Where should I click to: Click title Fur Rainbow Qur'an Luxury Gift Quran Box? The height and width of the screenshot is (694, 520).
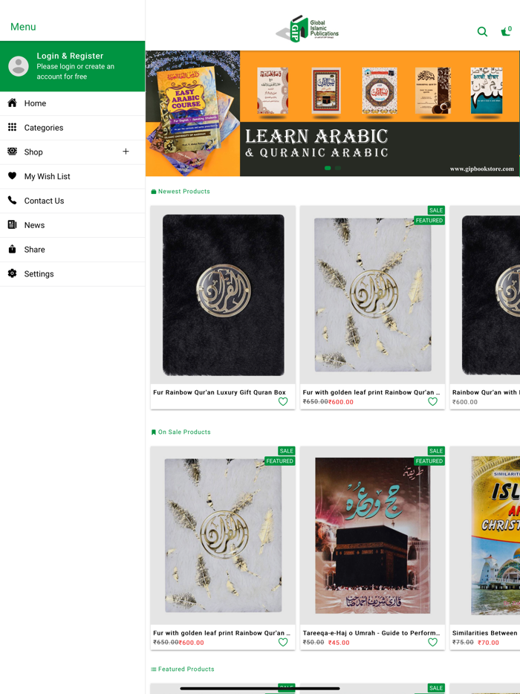(219, 392)
